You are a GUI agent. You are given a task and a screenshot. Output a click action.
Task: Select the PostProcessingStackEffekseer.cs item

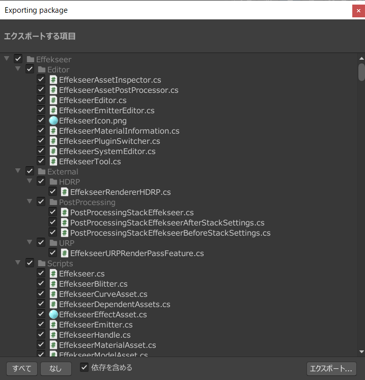click(131, 213)
